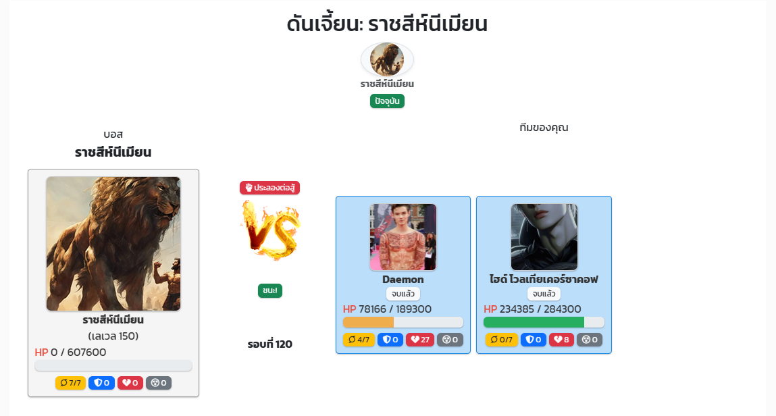Select the round Nemean lion stage avatar
Viewport: 776px width, 416px height.
coord(387,59)
